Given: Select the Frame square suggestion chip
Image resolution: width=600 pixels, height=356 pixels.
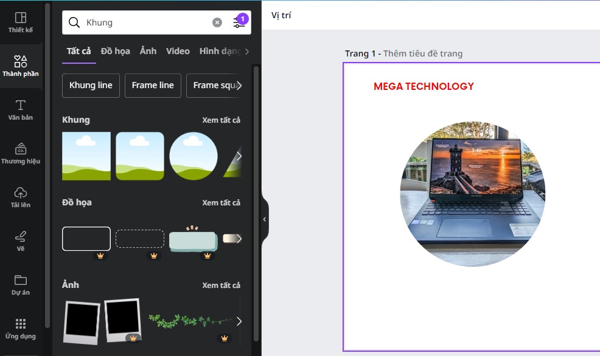Looking at the screenshot, I should click(x=215, y=85).
